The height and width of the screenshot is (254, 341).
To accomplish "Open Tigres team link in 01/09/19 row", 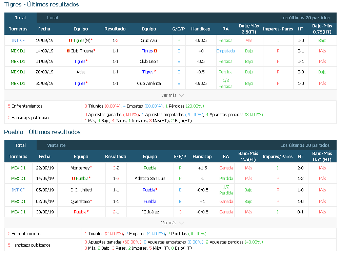I will 80,61.
